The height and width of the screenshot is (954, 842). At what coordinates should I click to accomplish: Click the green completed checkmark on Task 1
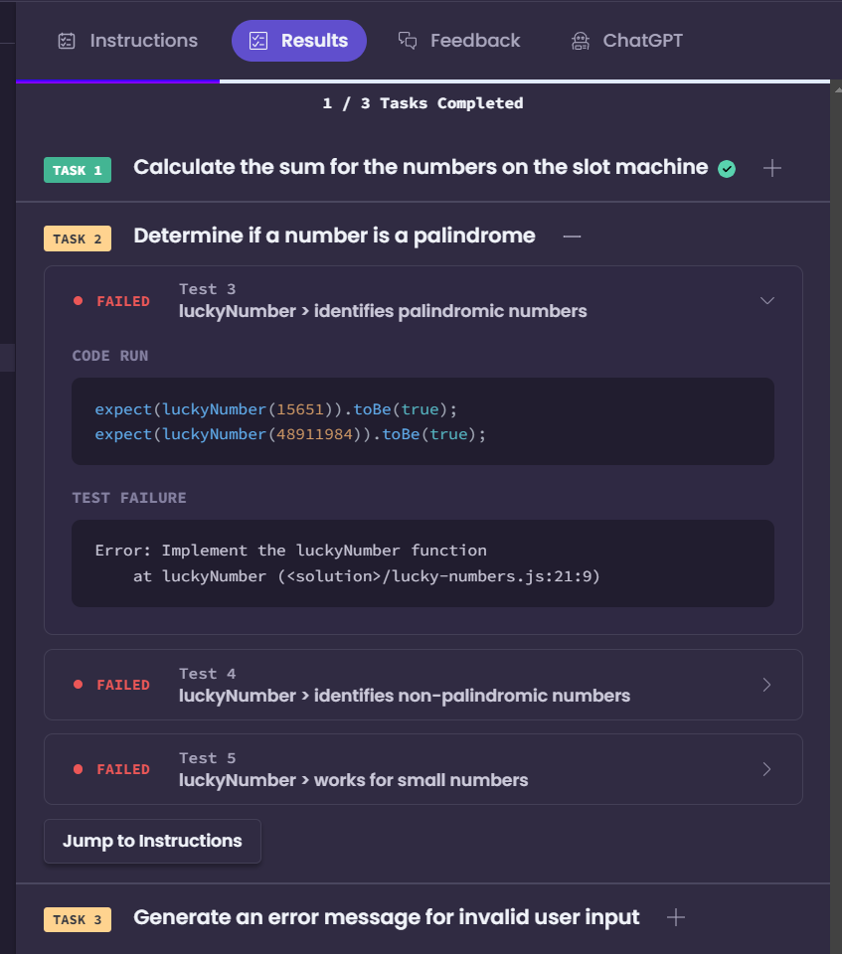(x=727, y=169)
